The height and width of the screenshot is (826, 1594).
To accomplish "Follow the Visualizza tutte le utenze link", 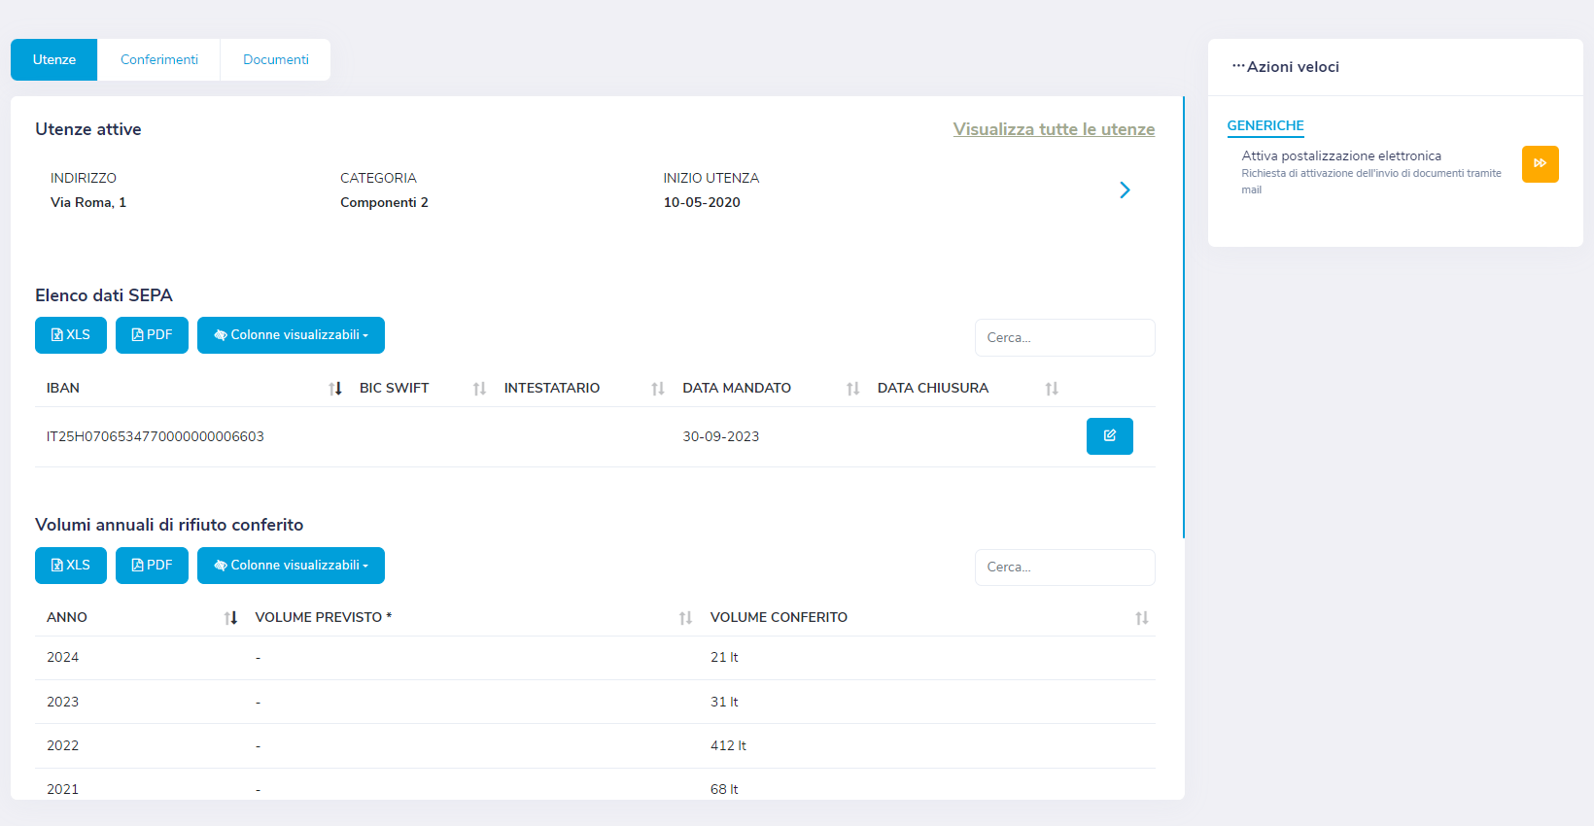I will click(1054, 129).
